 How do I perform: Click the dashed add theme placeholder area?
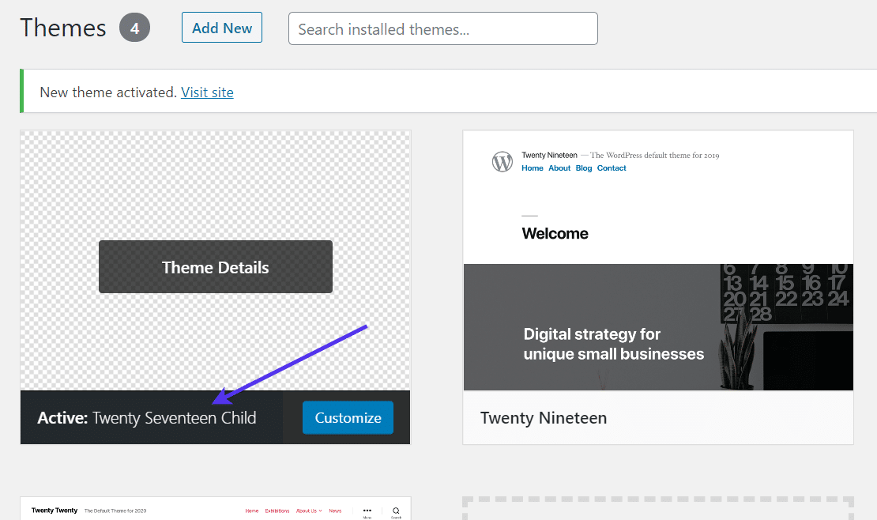[x=658, y=510]
